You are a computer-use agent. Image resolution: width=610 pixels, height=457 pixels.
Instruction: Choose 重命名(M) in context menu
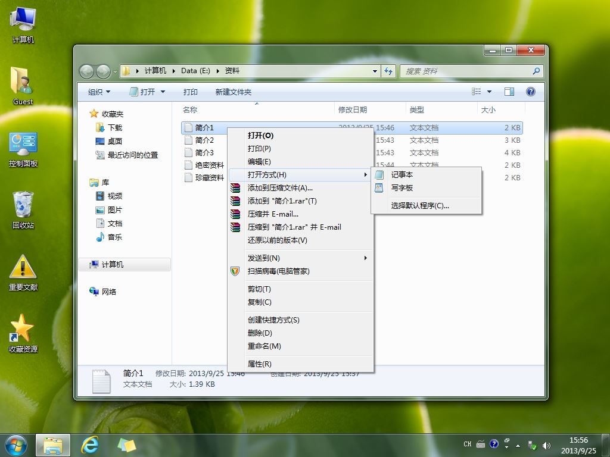[x=300, y=346]
